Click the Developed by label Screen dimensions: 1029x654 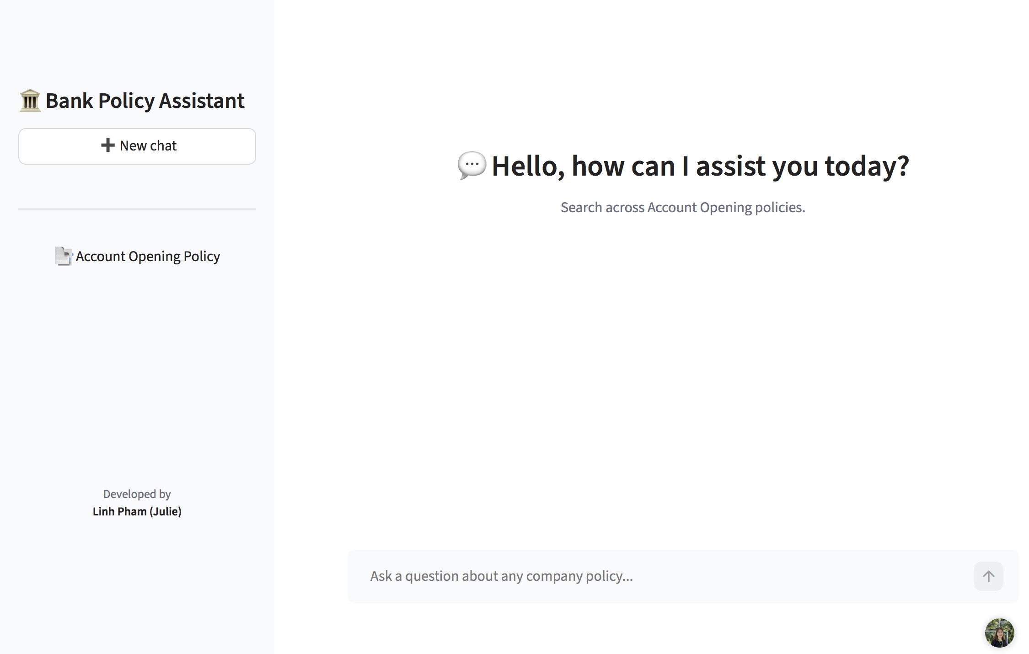[137, 494]
